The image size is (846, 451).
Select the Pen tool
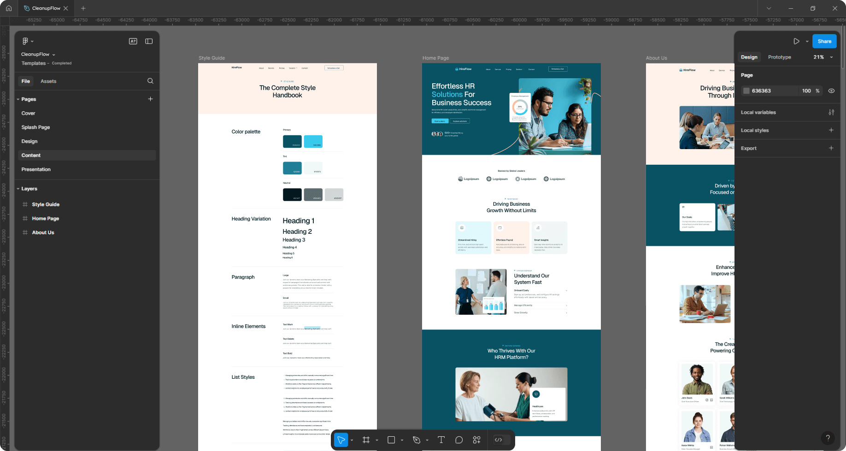pos(417,439)
